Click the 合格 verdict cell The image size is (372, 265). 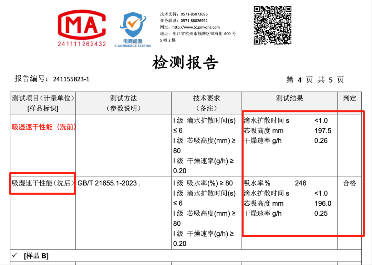click(x=350, y=183)
